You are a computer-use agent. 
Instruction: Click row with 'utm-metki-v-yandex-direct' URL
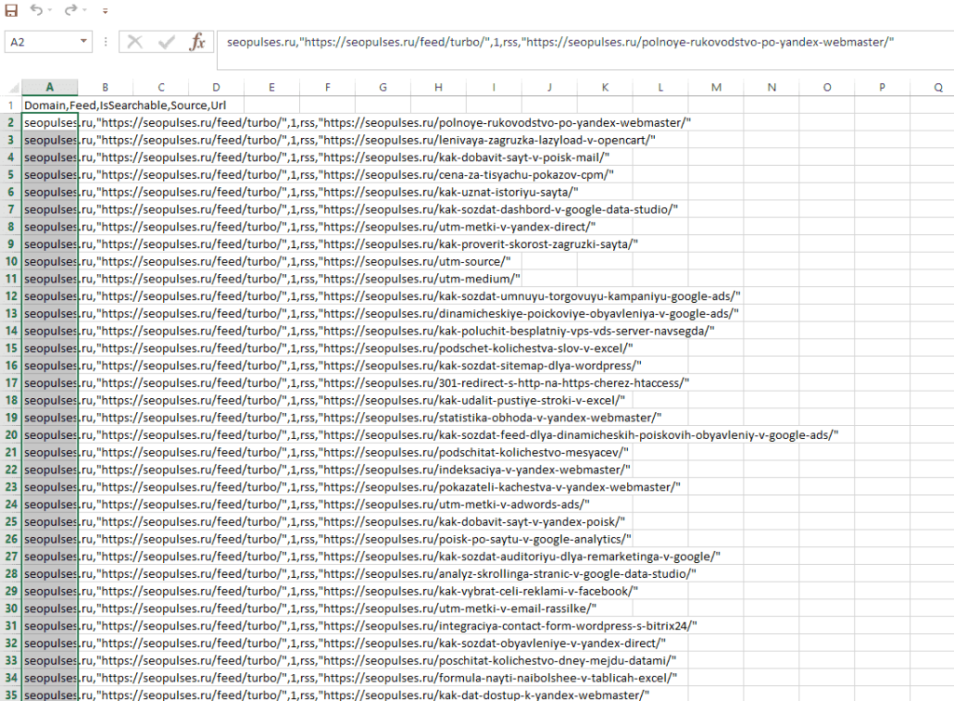(309, 227)
